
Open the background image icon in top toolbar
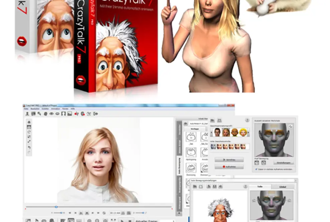click(x=69, y=114)
